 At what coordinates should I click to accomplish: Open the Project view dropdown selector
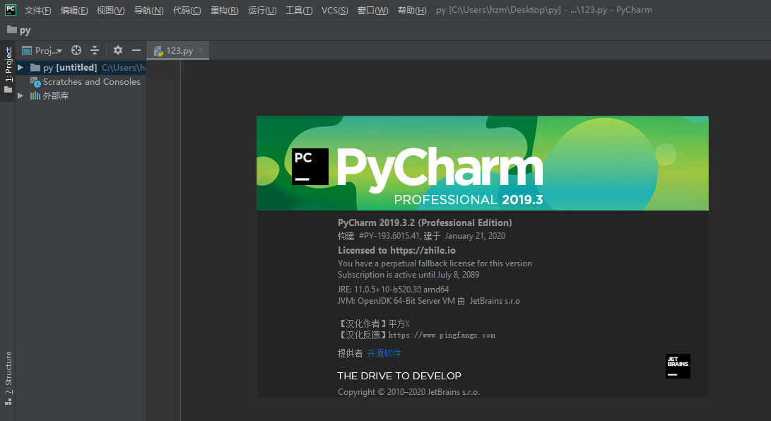pyautogui.click(x=43, y=50)
